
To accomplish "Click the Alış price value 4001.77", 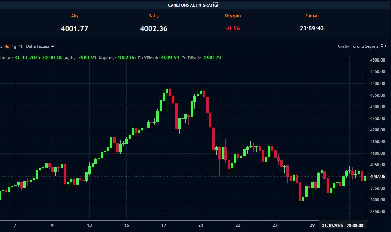I will [x=75, y=28].
